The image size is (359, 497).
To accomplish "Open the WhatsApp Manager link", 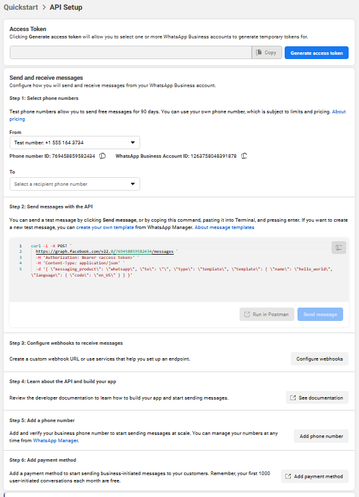I will 55,440.
